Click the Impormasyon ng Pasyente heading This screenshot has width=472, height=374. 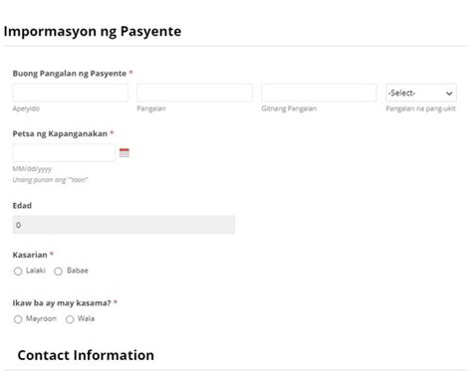click(x=93, y=32)
